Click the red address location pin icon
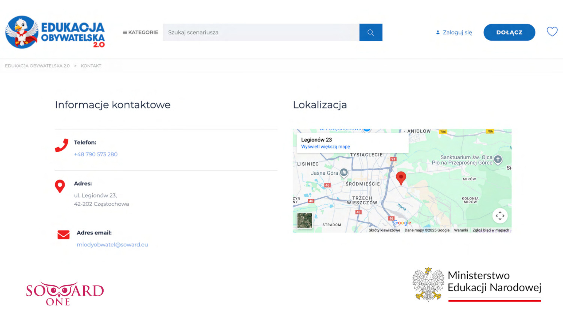The width and height of the screenshot is (563, 317). pos(60,186)
